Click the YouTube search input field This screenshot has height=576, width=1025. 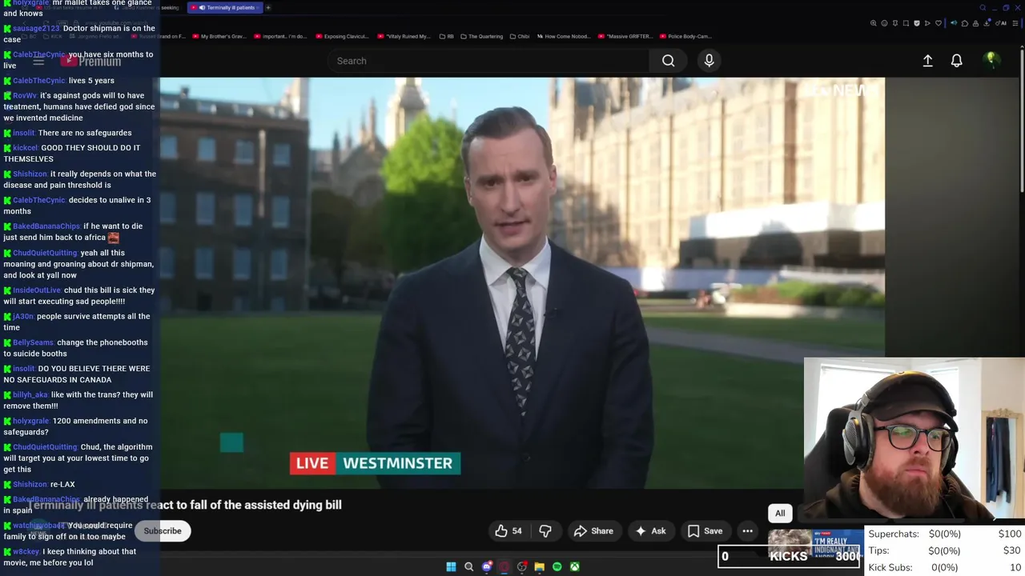click(x=488, y=61)
